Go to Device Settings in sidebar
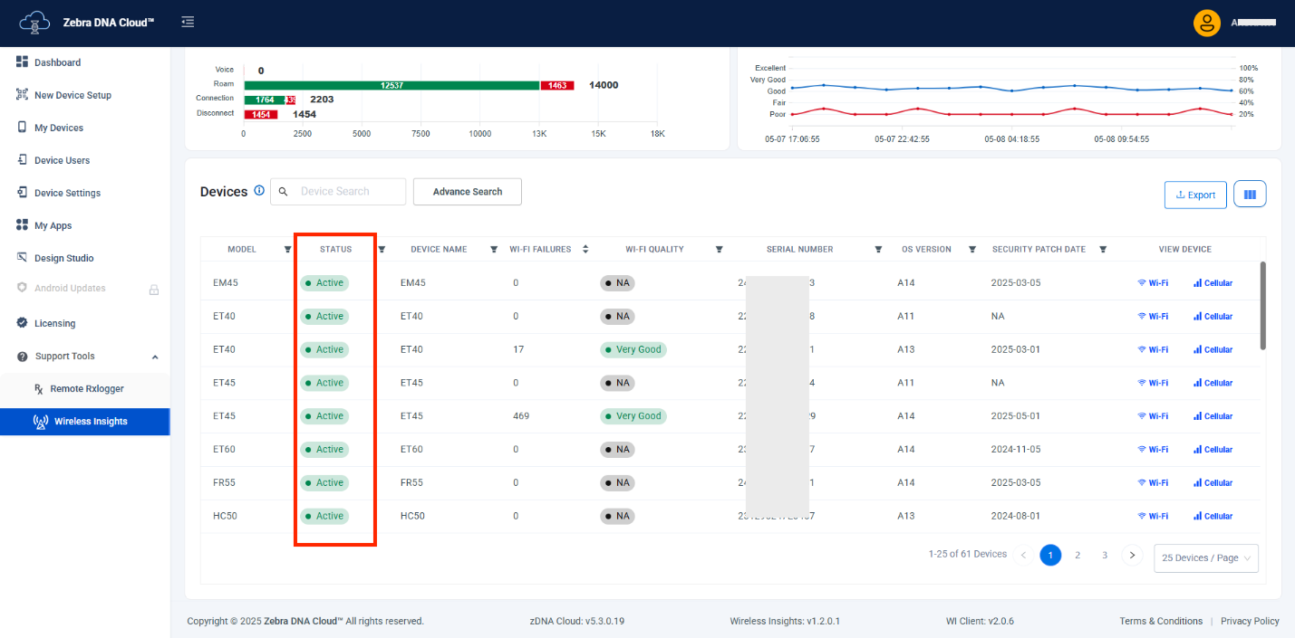The width and height of the screenshot is (1295, 638). click(67, 193)
